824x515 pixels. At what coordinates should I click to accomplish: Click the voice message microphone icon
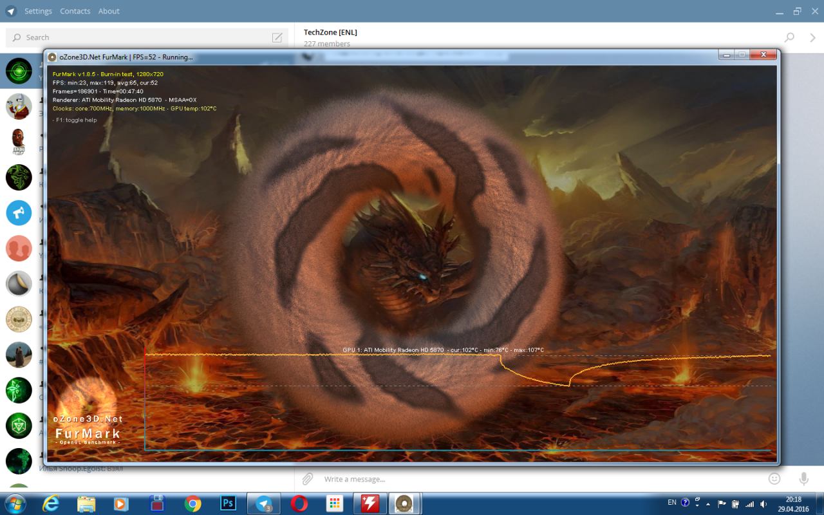(x=804, y=479)
